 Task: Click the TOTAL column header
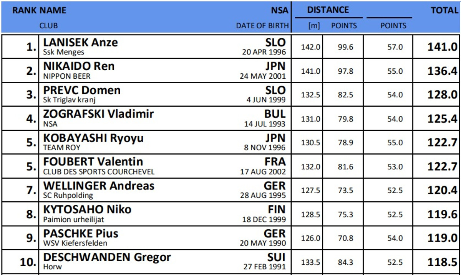click(x=444, y=10)
